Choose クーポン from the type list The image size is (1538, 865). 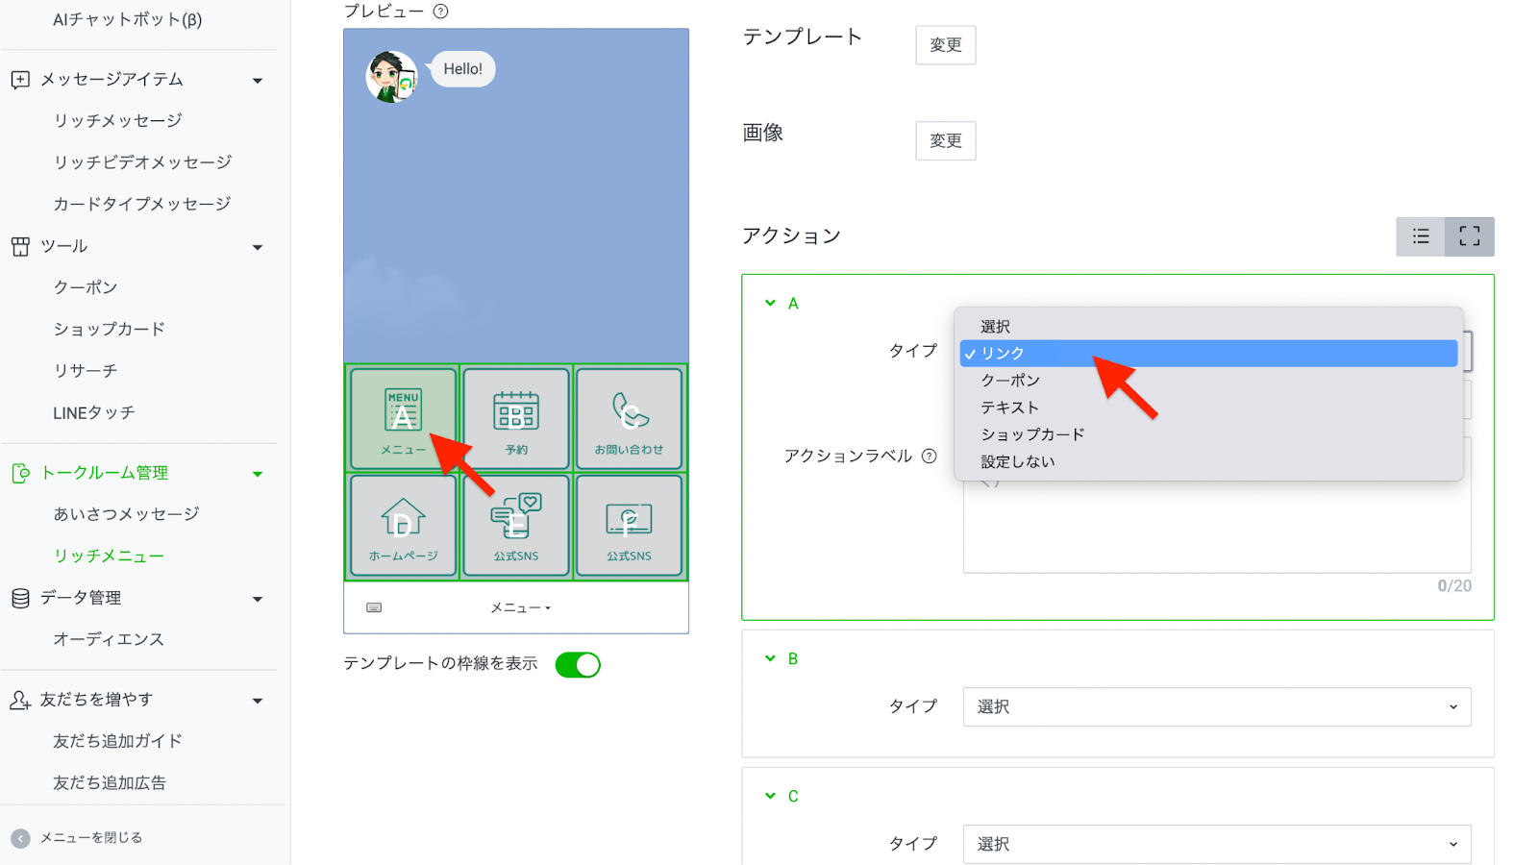[x=1010, y=381]
